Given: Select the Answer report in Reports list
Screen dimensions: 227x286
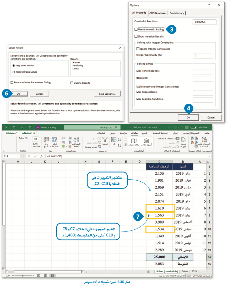Looking at the screenshot, I should pyautogui.click(x=76, y=62).
